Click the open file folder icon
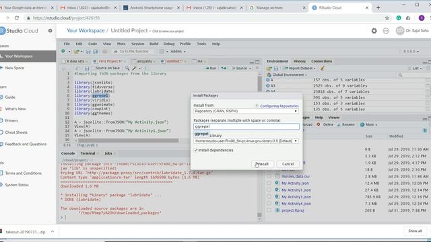Screen dimensions: 431x242 pyautogui.click(x=76, y=51)
